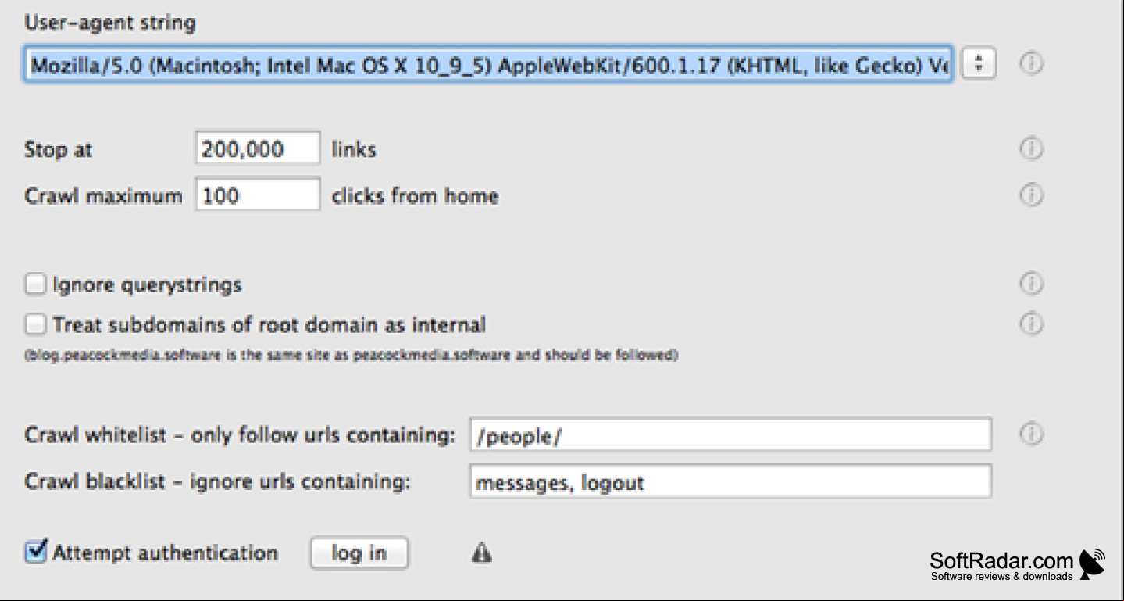This screenshot has width=1124, height=601.
Task: Click the SoftRadar.com watermark link
Action: click(x=1001, y=566)
